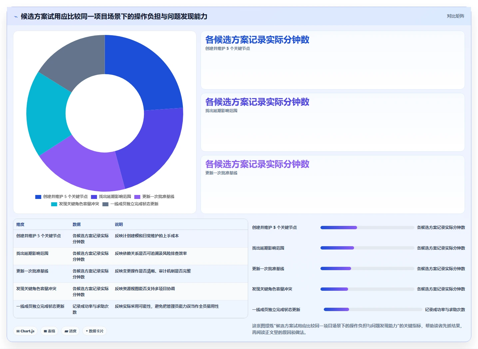This screenshot has width=478, height=349.
Task: Click the 数据 column header
Action: (x=77, y=225)
